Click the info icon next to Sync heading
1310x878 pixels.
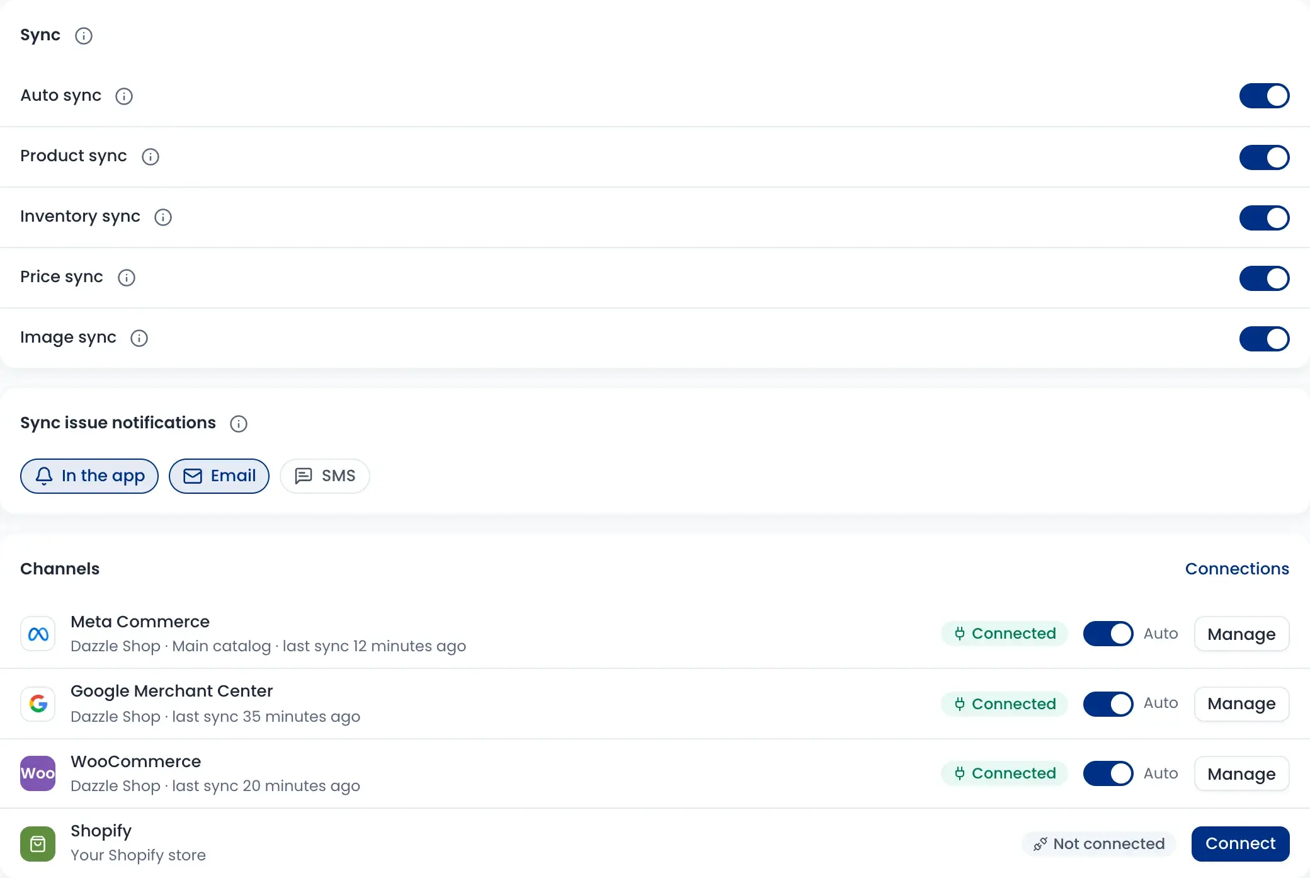tap(84, 36)
